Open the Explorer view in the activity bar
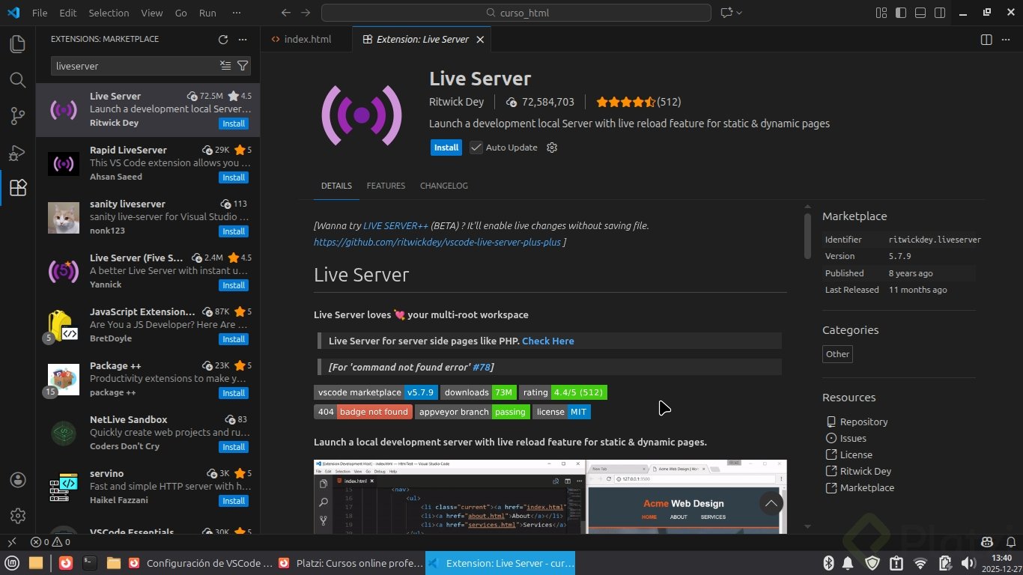The width and height of the screenshot is (1023, 575). [x=18, y=44]
